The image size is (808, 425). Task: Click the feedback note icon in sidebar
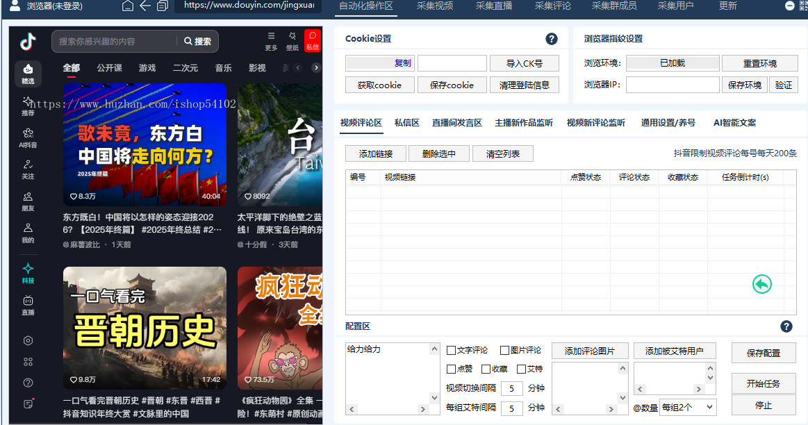pyautogui.click(x=28, y=403)
